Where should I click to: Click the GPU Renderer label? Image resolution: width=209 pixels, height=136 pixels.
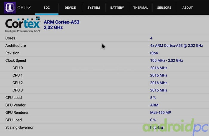[17, 112]
